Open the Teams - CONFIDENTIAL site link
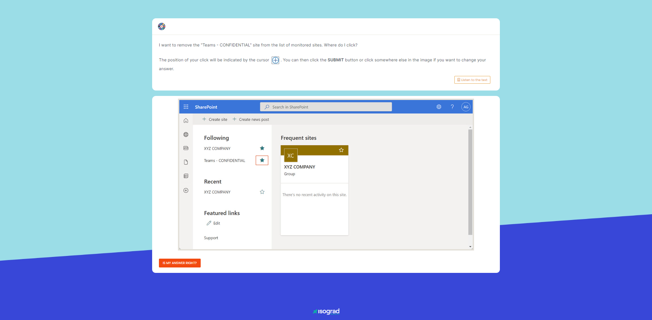The width and height of the screenshot is (652, 320). 224,161
